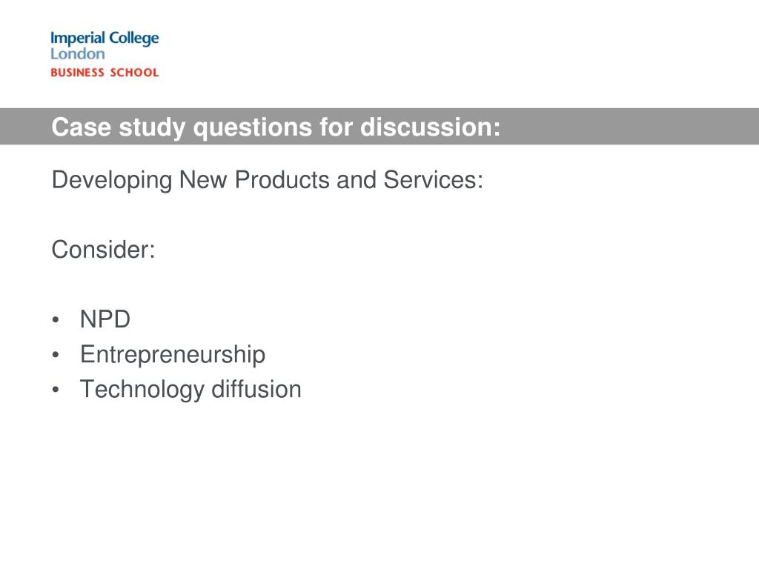Click the word College in the logo
Viewport: 759px width, 569px height.
click(x=134, y=39)
